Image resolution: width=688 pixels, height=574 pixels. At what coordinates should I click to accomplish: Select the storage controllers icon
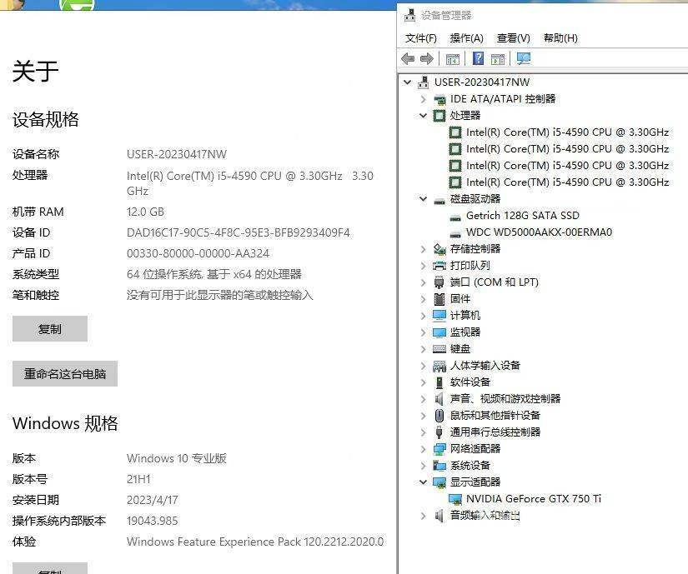pos(439,249)
